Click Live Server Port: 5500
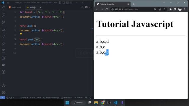Viewport: 189px width, 106px height. (66, 97)
